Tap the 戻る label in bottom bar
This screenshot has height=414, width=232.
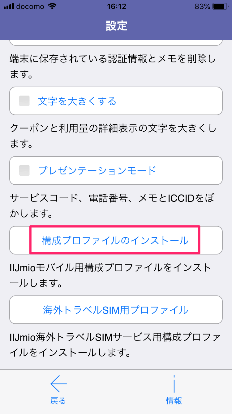pyautogui.click(x=58, y=401)
